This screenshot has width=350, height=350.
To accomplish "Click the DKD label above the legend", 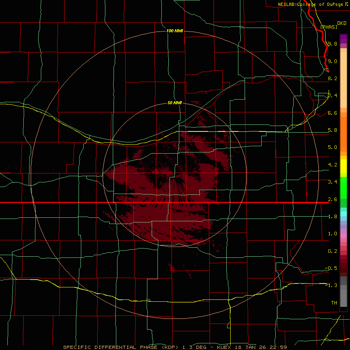I will (342, 23).
